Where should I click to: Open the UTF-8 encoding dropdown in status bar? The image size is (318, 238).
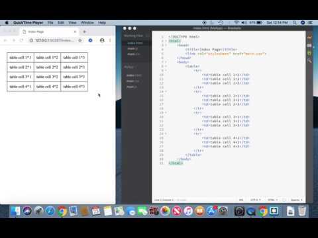pos(255,200)
